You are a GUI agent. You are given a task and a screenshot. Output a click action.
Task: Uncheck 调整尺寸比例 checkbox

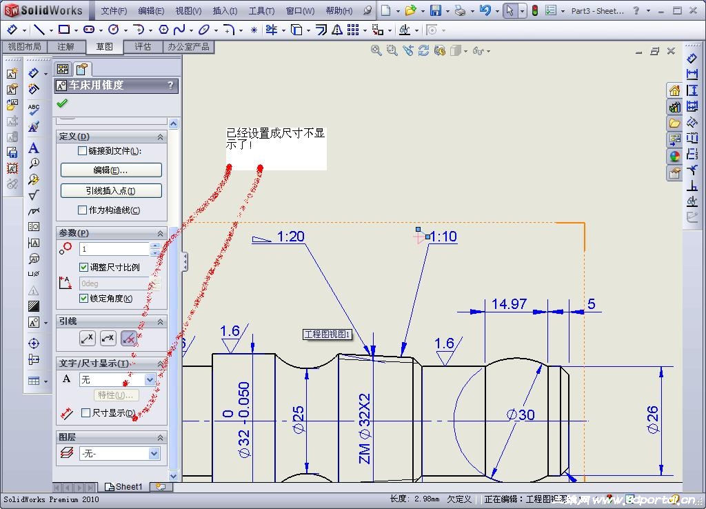tap(83, 267)
